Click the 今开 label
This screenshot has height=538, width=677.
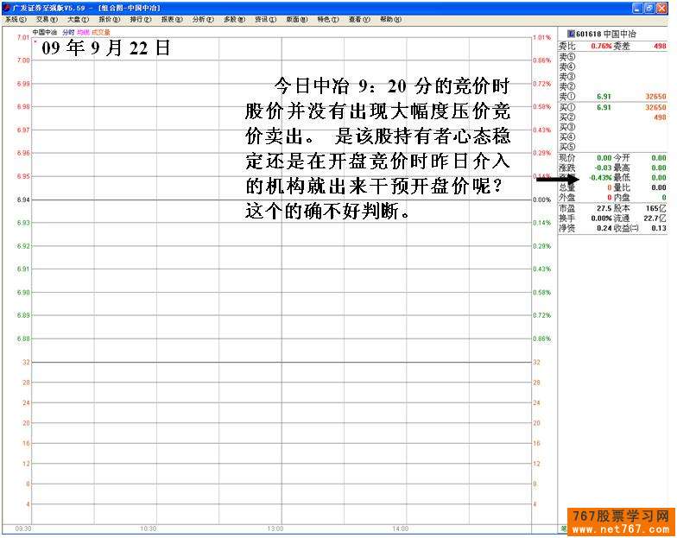[x=622, y=157]
